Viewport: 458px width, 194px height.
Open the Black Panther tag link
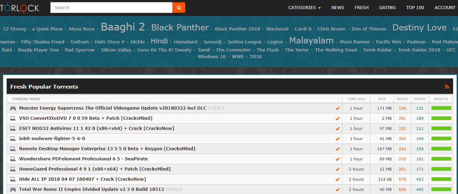tap(180, 28)
